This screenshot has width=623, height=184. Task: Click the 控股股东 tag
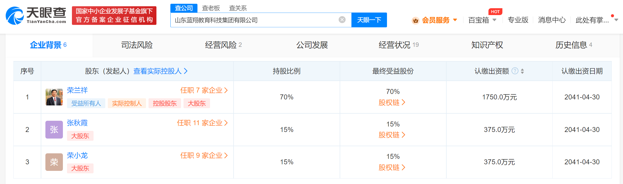point(165,103)
